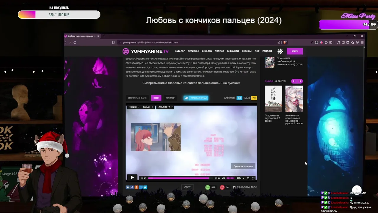Open the browser hamburger menu

point(362,42)
